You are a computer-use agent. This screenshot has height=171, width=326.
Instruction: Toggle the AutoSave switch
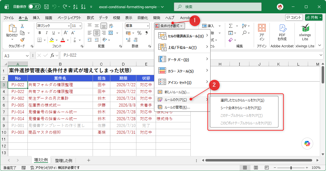34,7
